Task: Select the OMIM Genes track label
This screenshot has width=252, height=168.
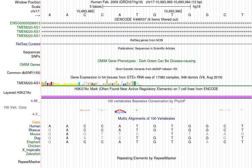Action: click(30, 64)
